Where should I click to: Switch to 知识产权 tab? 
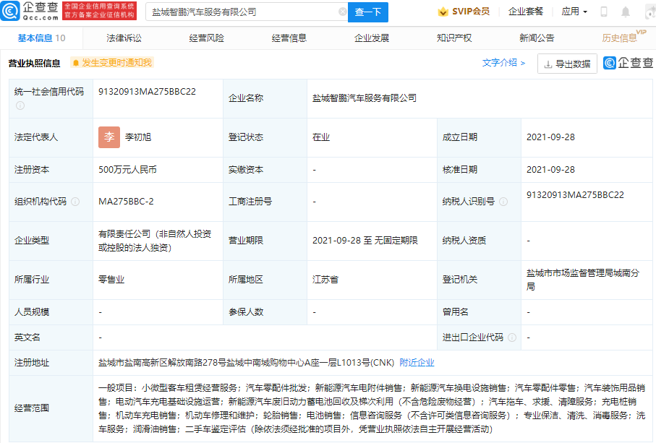pos(454,38)
